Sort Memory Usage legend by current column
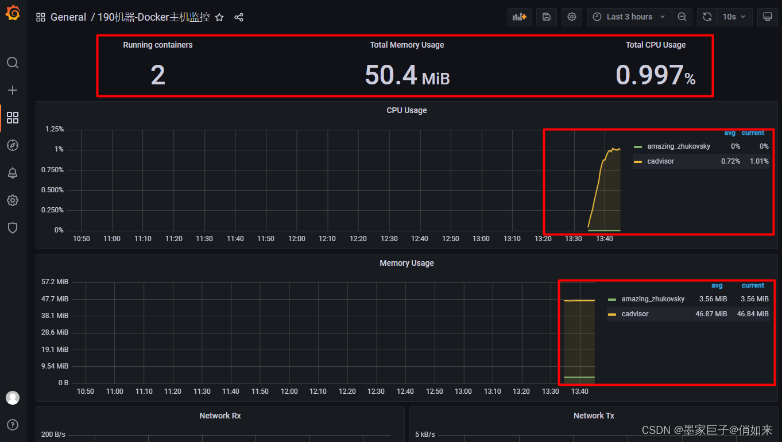Screen dimensions: 782x442 (x=753, y=285)
